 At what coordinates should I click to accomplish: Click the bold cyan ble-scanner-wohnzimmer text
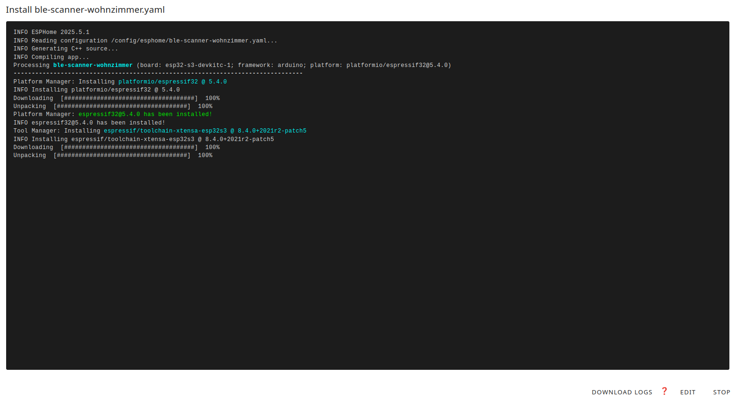point(93,66)
